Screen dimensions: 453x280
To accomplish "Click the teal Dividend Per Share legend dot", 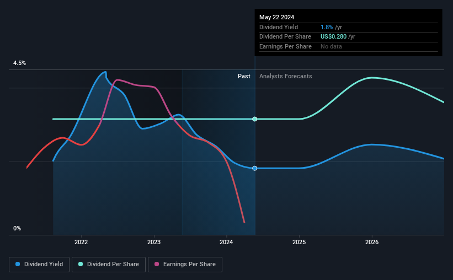I will 81,264.
